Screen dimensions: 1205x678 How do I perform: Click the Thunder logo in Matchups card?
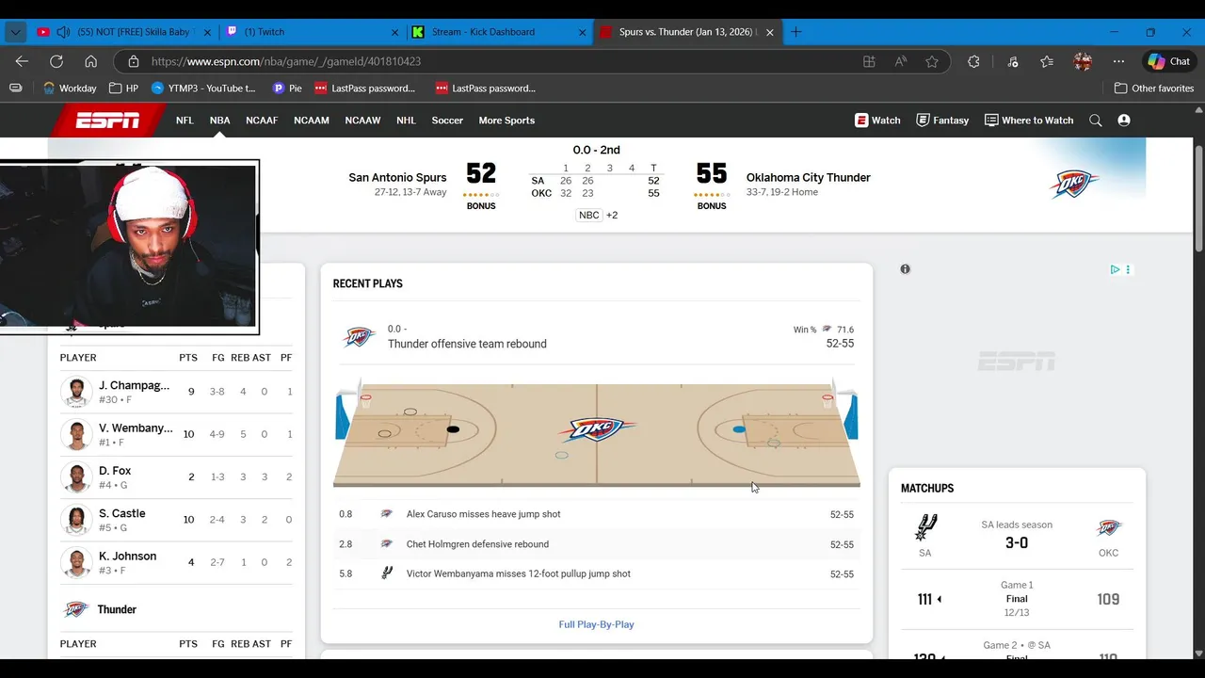[x=1109, y=527]
